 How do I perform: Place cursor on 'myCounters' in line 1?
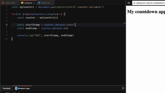[x=27, y=7]
